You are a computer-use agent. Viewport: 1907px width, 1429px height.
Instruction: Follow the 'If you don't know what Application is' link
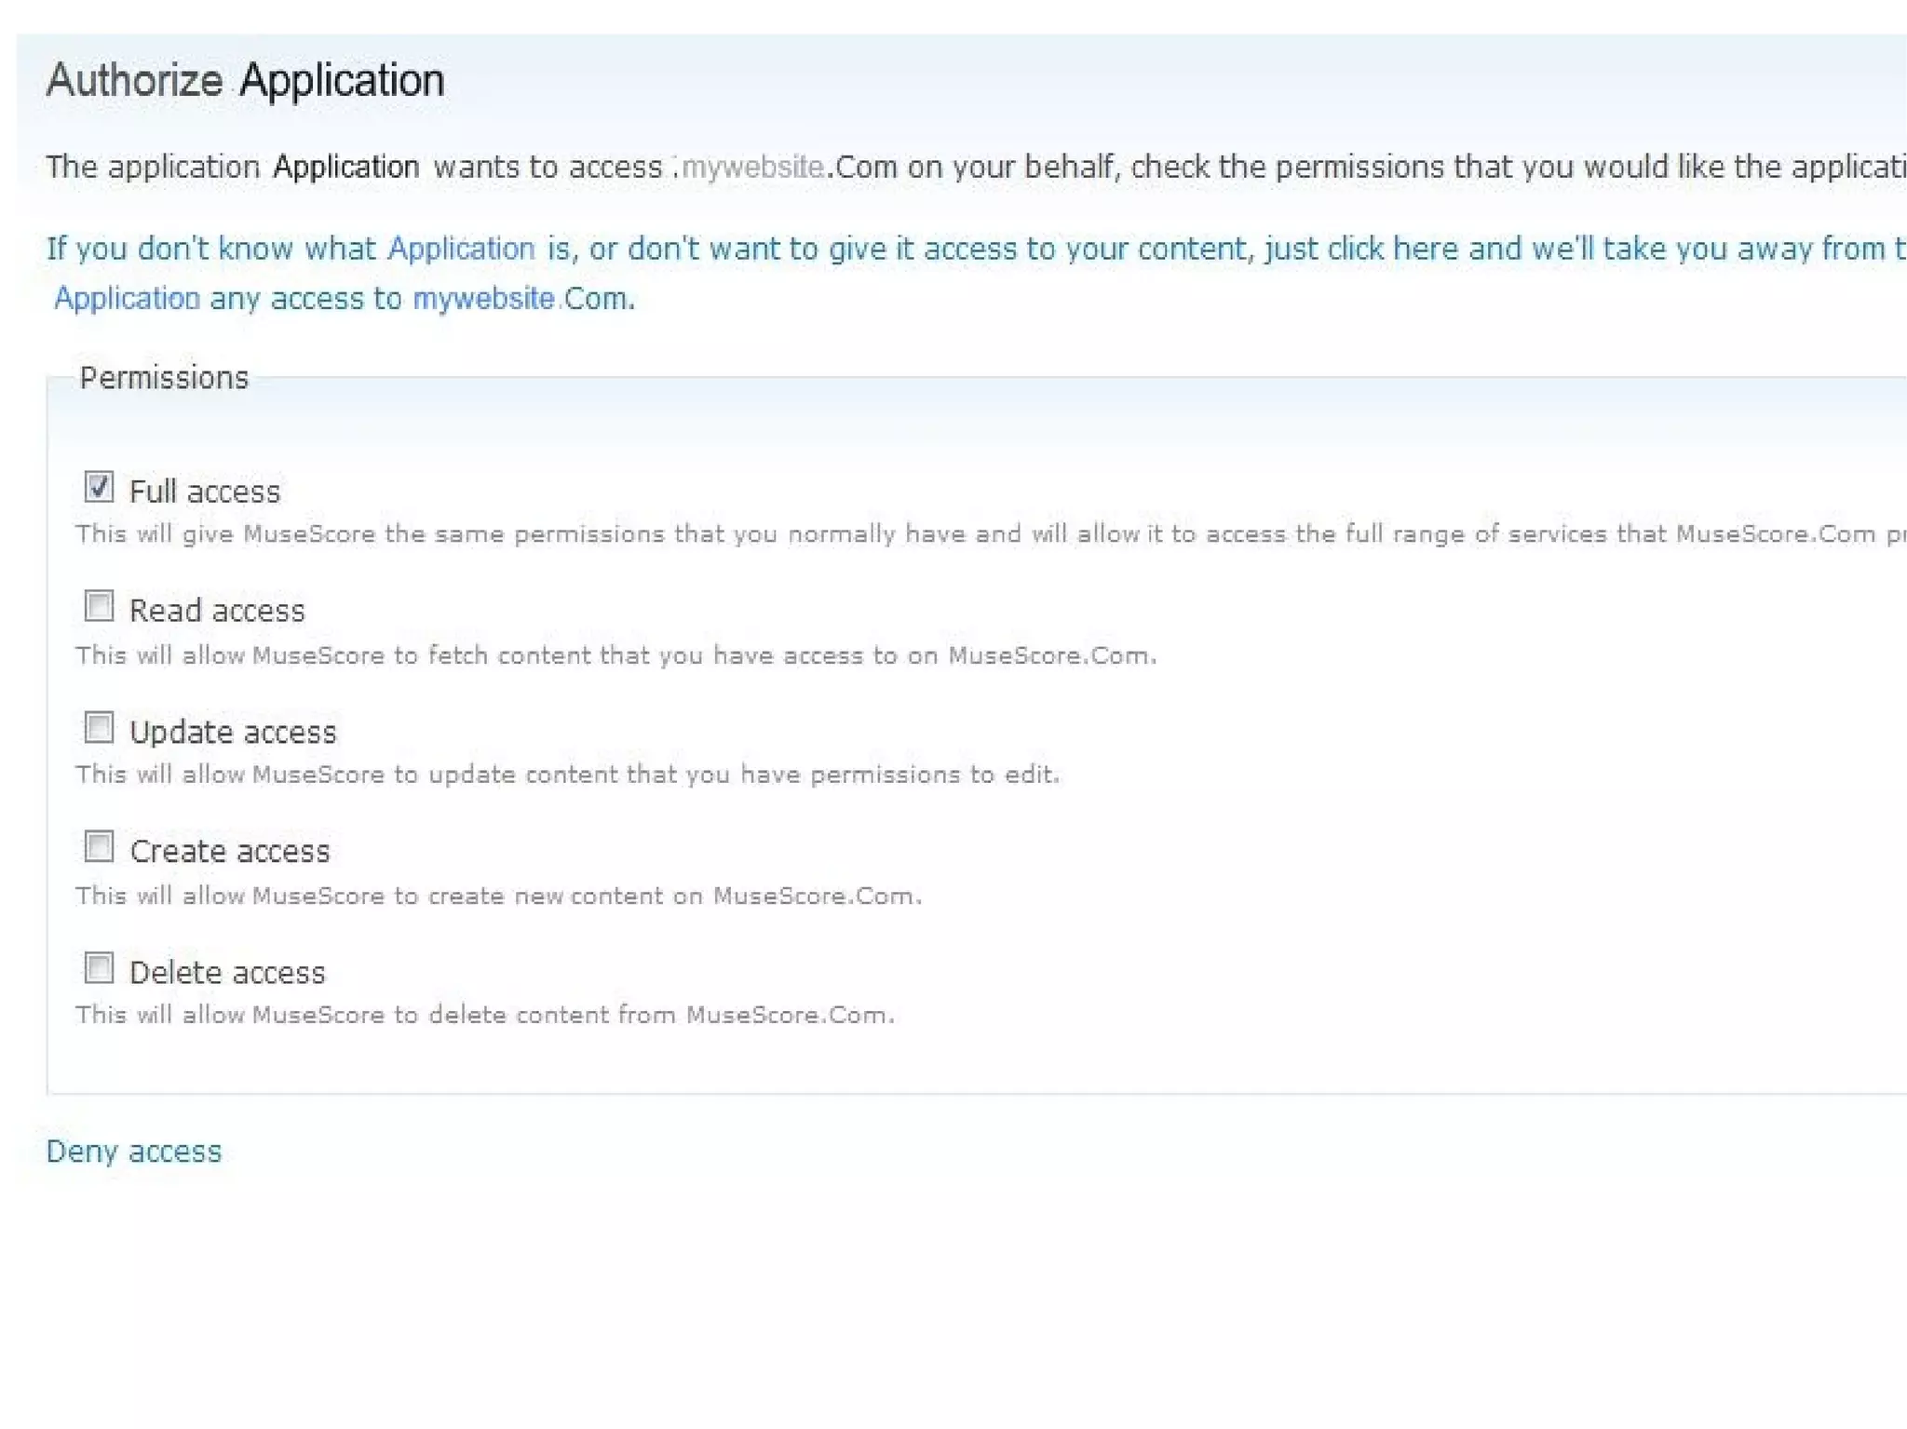(x=977, y=273)
